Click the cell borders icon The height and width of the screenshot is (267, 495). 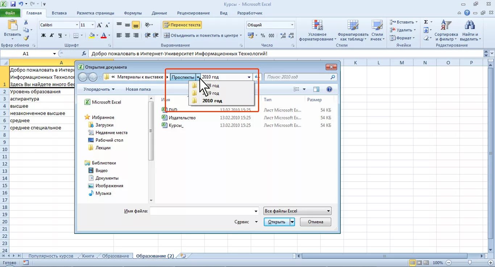(x=76, y=35)
